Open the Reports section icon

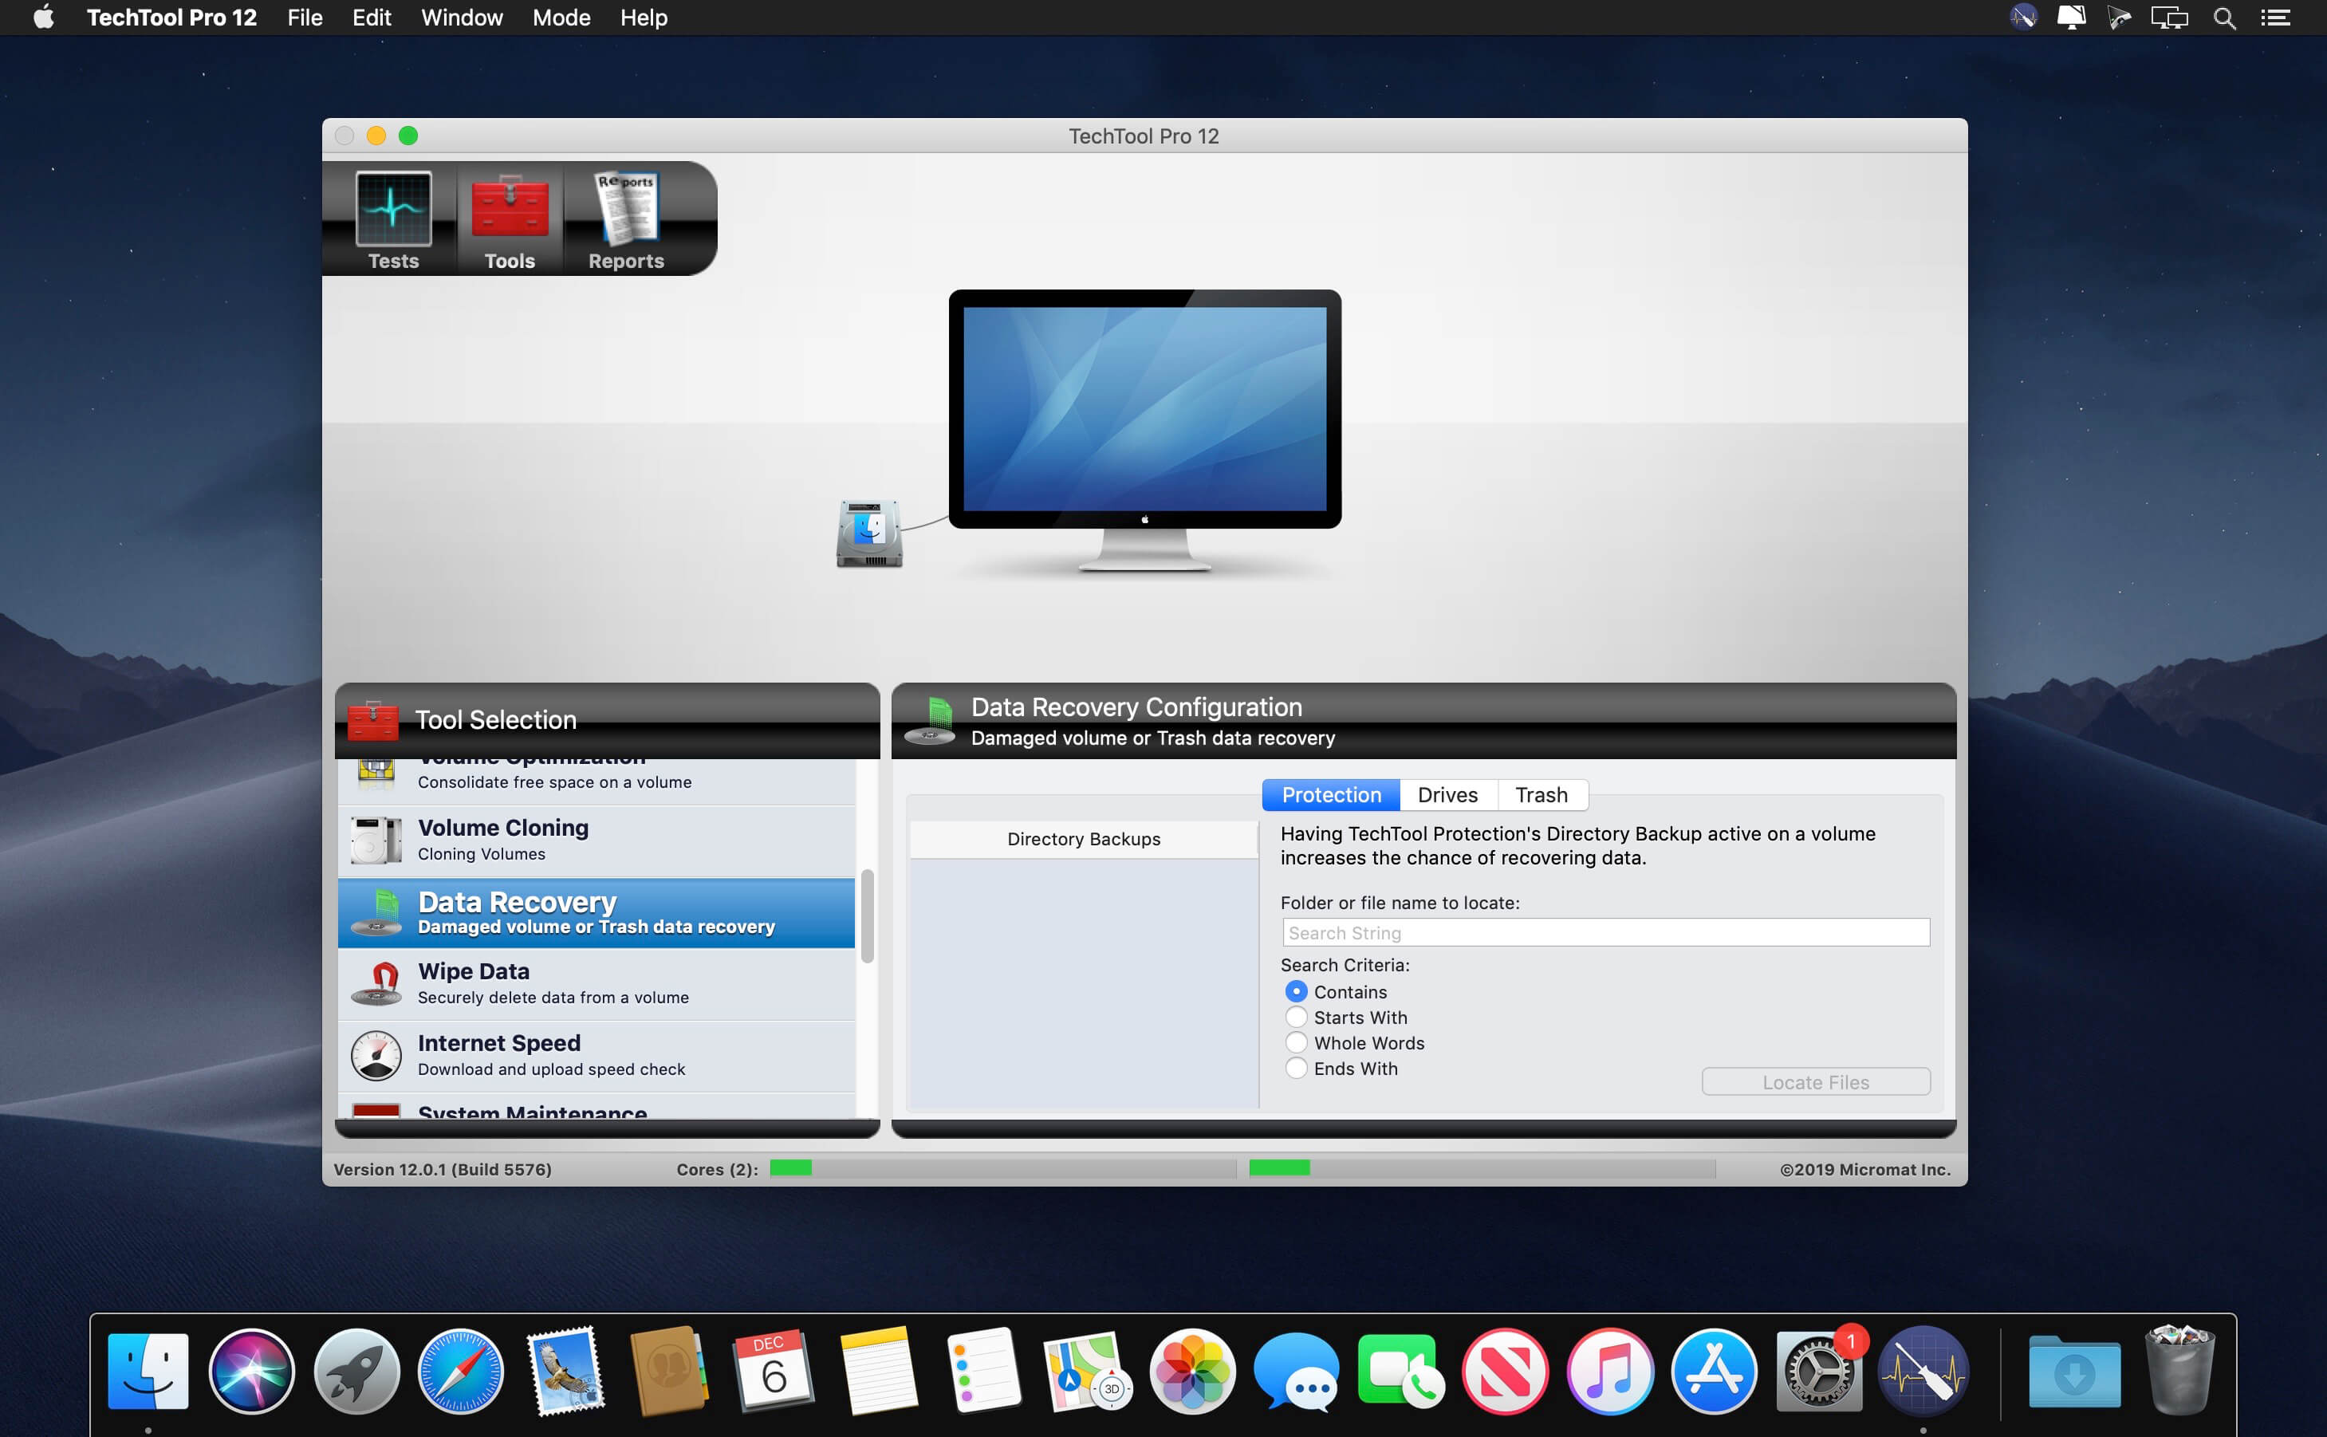626,219
